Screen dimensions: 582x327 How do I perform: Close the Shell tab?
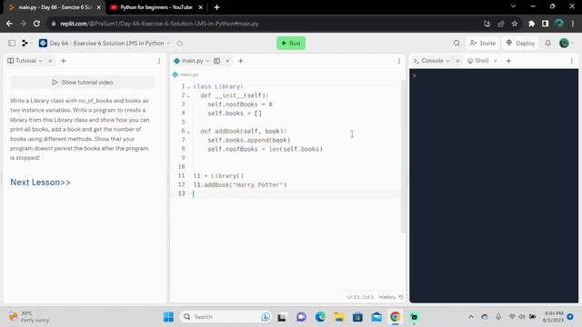[x=495, y=61]
